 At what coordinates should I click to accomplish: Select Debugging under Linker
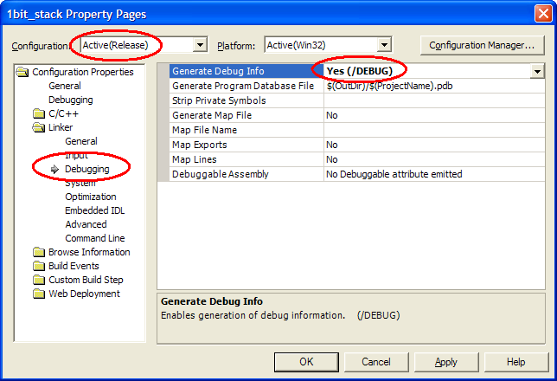coord(86,169)
